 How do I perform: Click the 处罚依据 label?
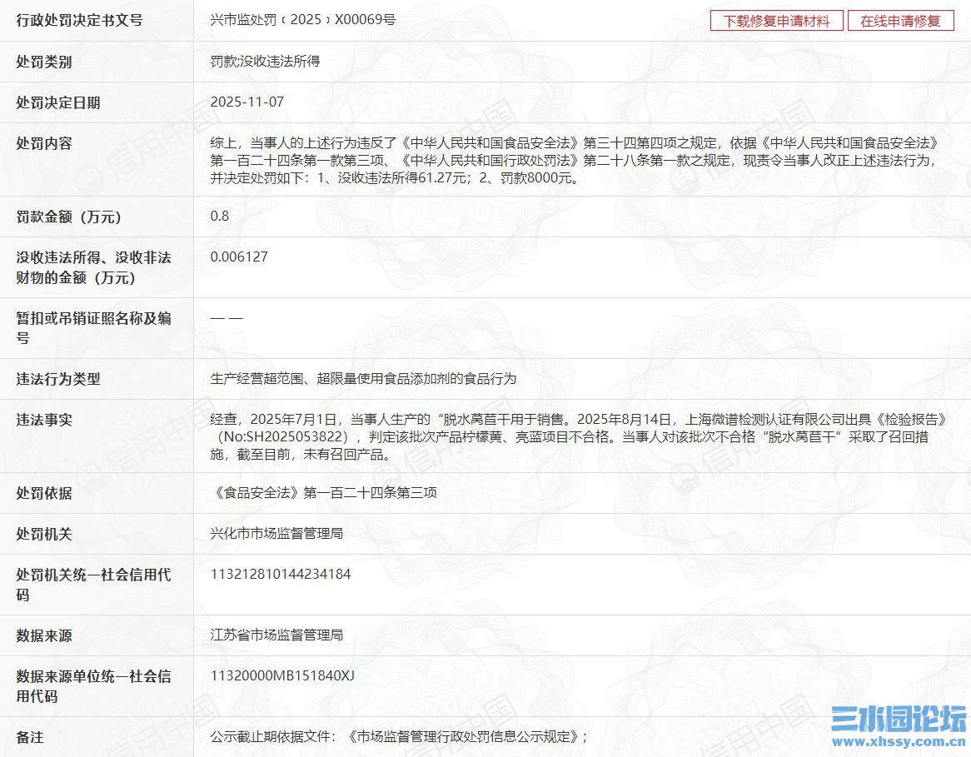pos(44,493)
